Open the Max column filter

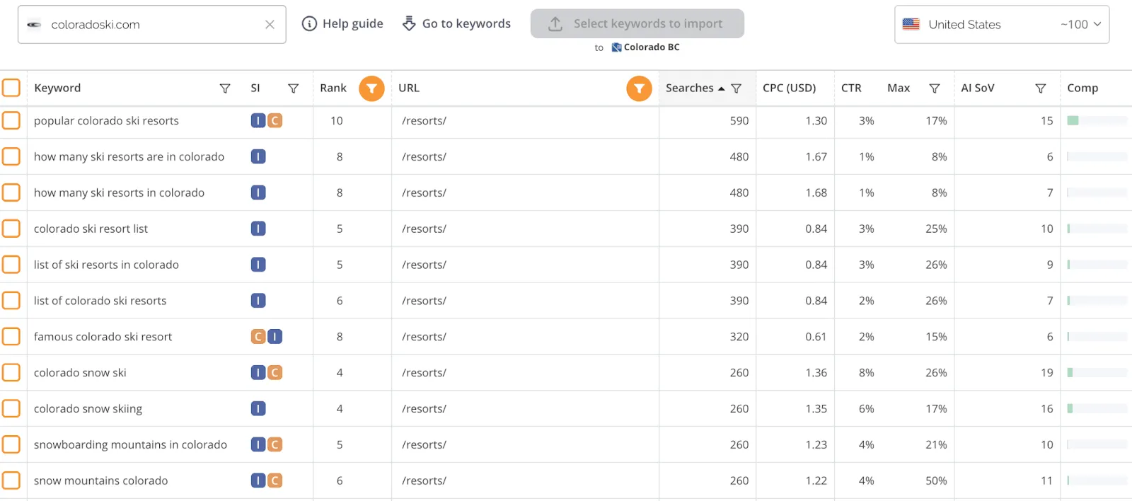click(x=934, y=88)
